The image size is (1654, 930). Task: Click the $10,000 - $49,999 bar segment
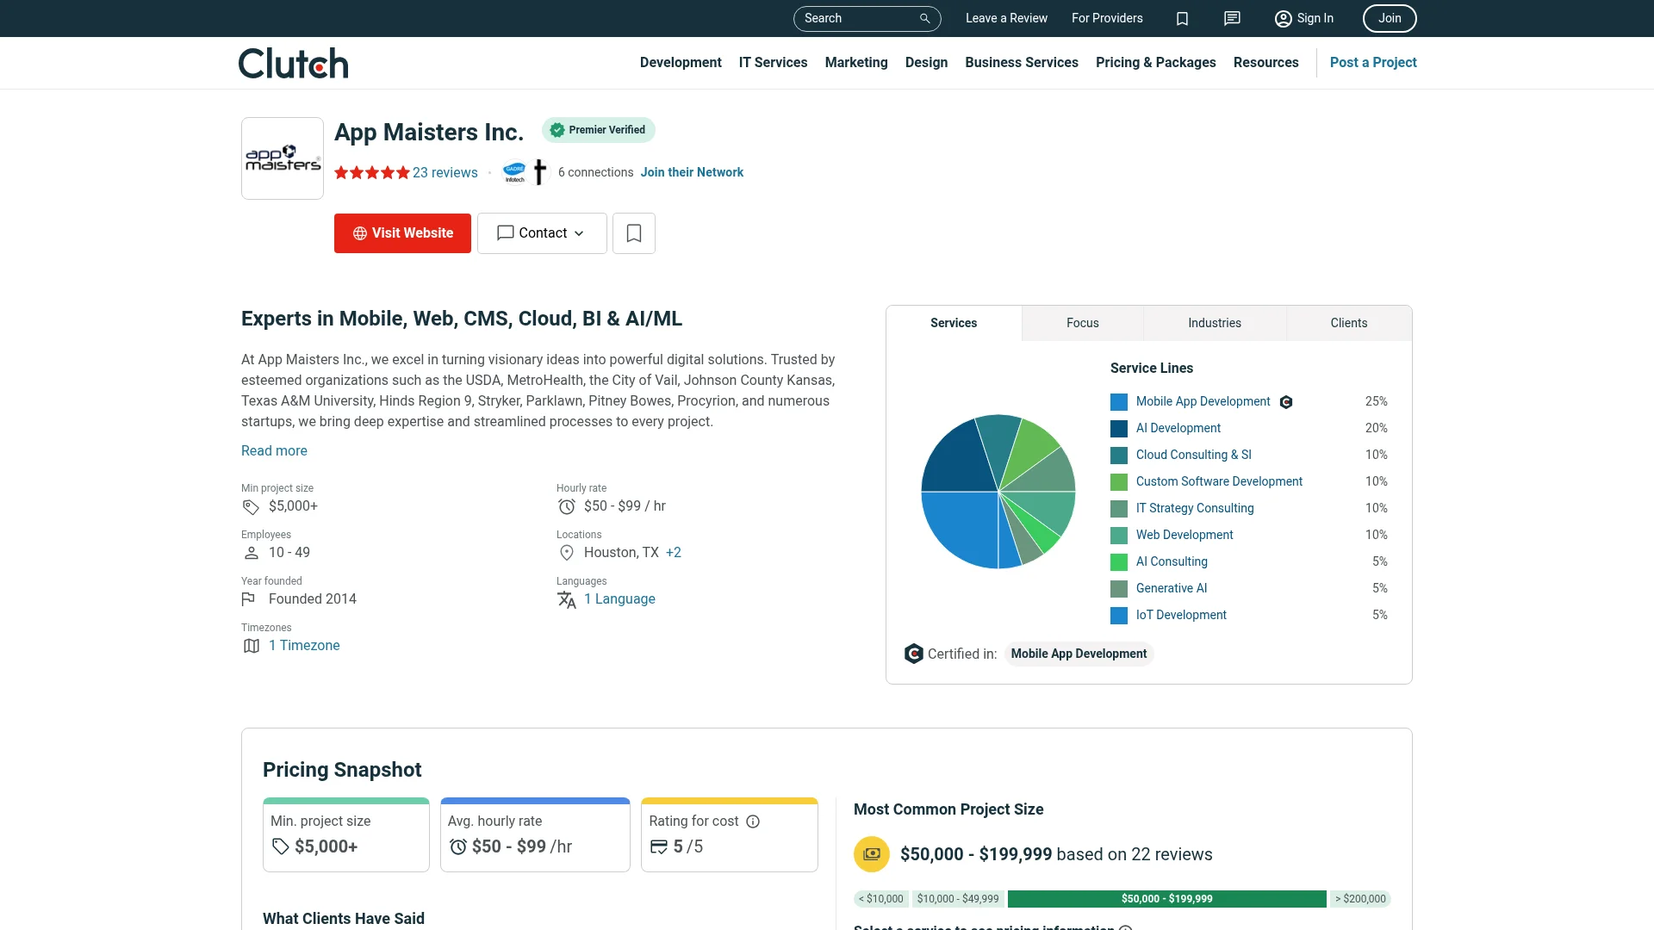coord(958,899)
